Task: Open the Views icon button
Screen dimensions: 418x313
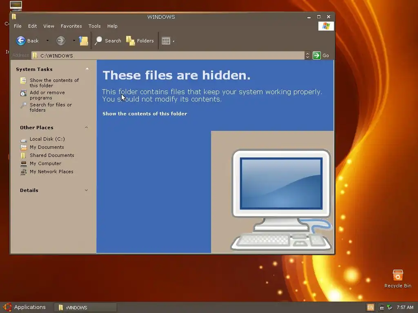Action: click(166, 41)
